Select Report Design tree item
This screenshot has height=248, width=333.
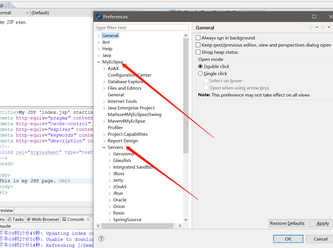[x=123, y=141]
